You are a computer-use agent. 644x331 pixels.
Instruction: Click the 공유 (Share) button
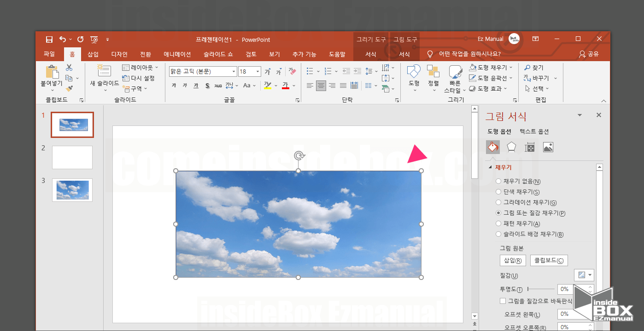click(589, 54)
